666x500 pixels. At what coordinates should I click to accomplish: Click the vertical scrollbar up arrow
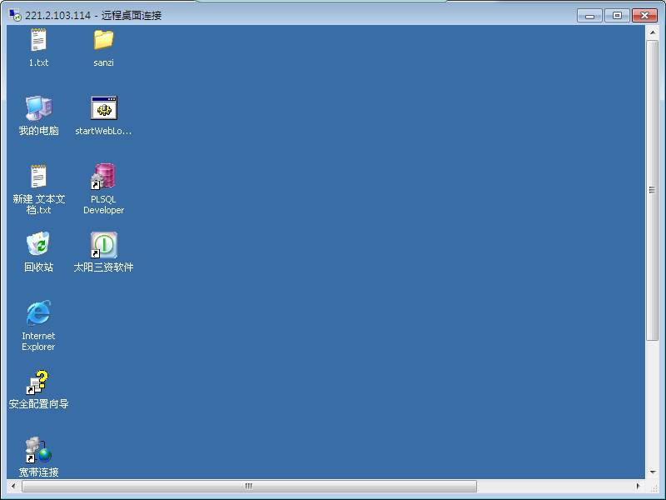tap(653, 32)
